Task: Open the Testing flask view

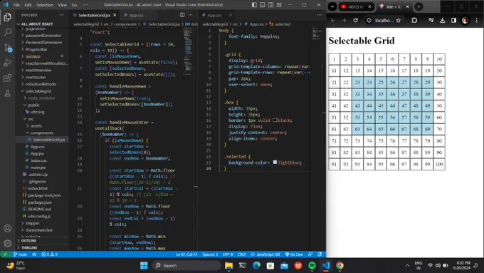Action: click(7, 93)
